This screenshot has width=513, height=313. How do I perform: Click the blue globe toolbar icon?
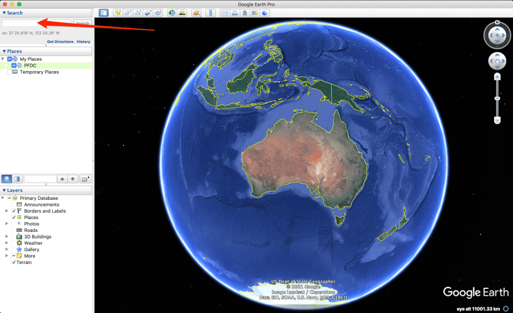click(265, 13)
